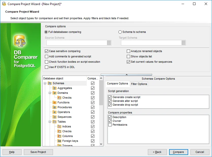Collapse the Domains tree node

(x=50, y=93)
